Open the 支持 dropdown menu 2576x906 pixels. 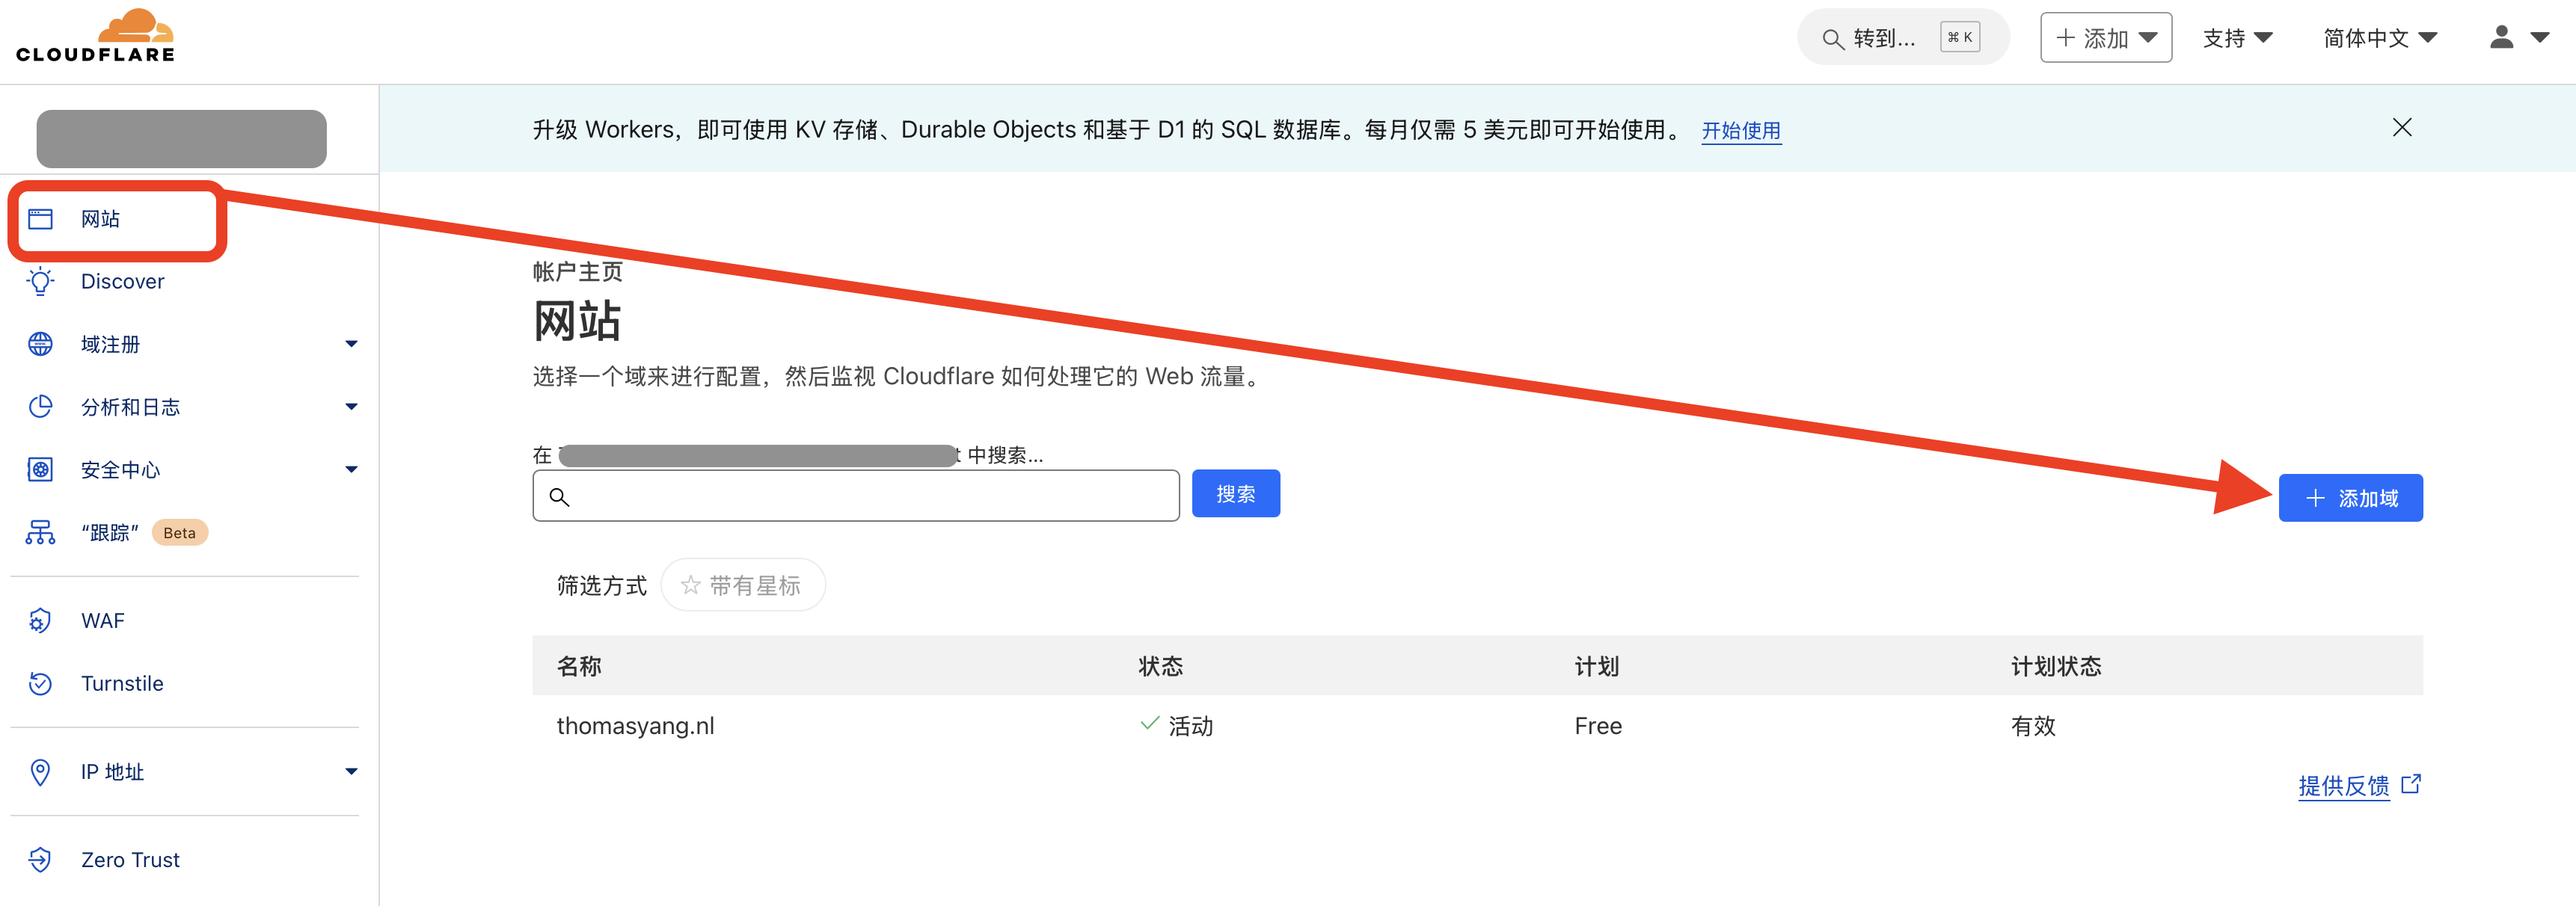tap(2238, 38)
